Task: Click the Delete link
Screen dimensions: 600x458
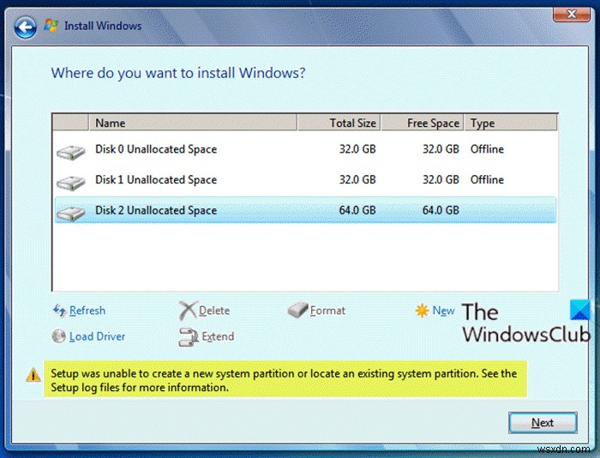Action: tap(214, 310)
